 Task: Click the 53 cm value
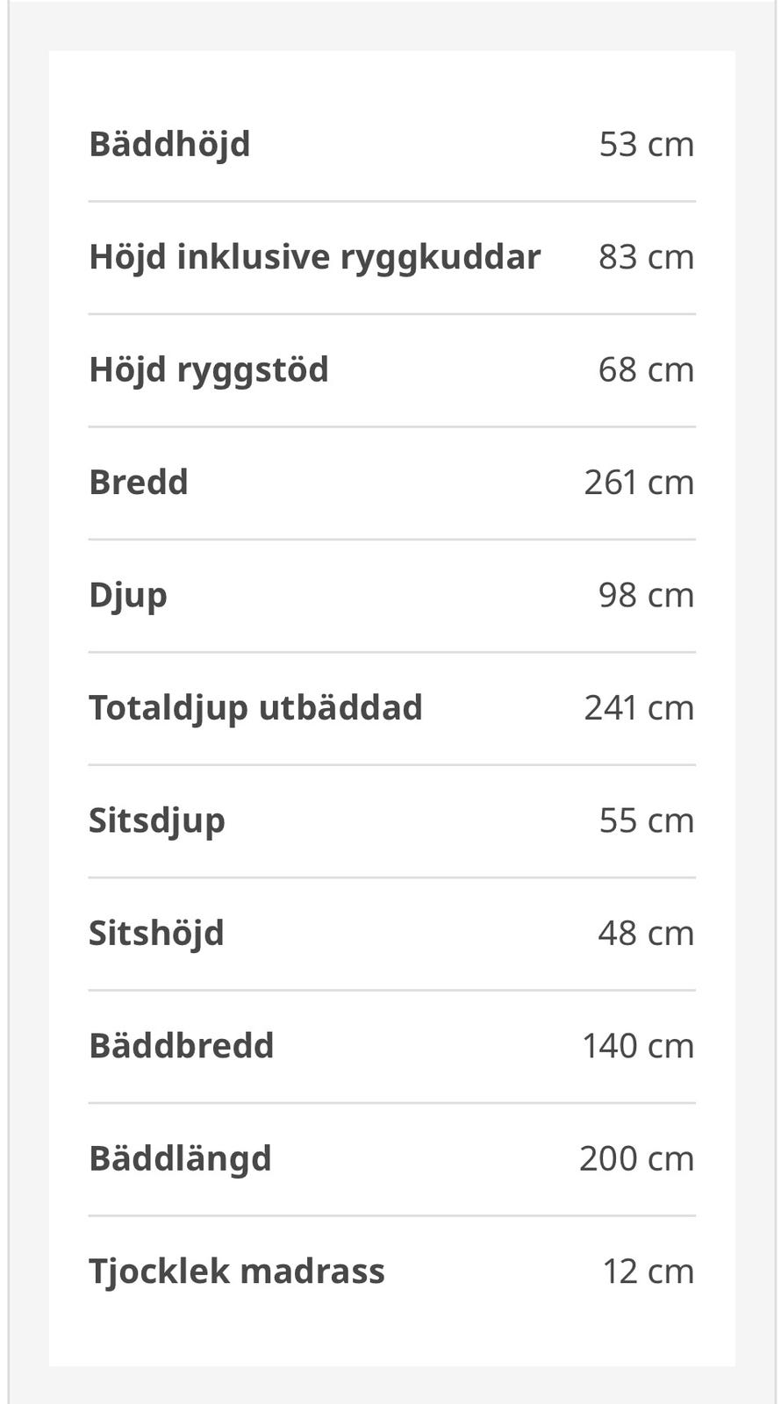point(647,145)
